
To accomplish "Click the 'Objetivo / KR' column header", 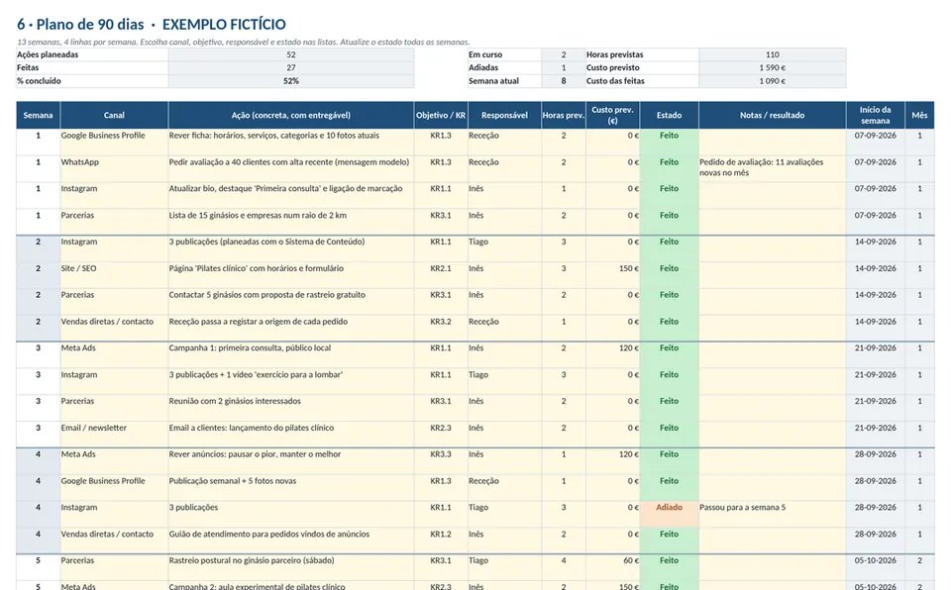I will (x=441, y=115).
